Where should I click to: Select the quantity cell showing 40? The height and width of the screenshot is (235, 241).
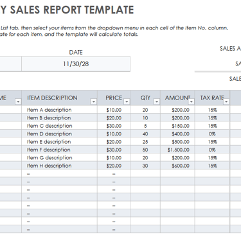pyautogui.click(x=145, y=134)
